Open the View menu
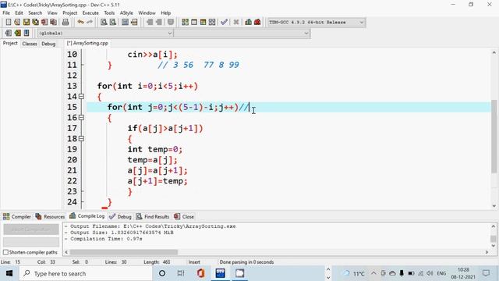 (x=52, y=12)
